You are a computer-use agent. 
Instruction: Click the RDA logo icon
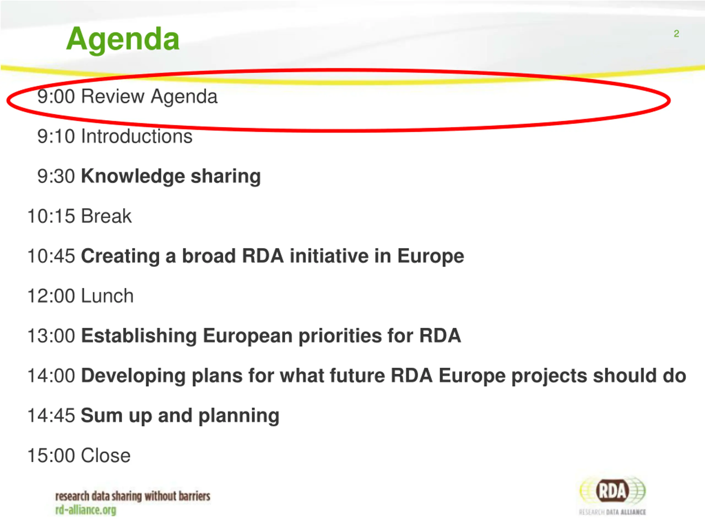tap(612, 491)
